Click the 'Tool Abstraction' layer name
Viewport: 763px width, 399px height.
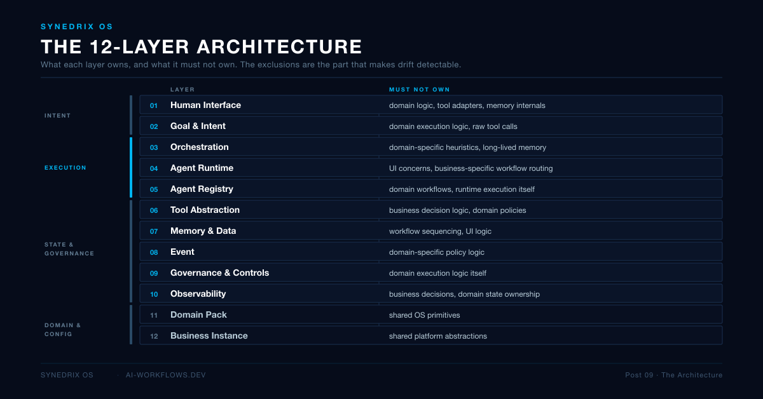[x=205, y=210]
